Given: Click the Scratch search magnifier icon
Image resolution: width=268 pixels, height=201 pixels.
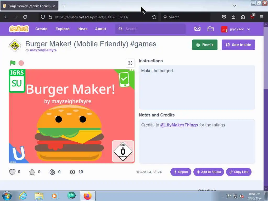Looking at the screenshot, I should [120, 29].
